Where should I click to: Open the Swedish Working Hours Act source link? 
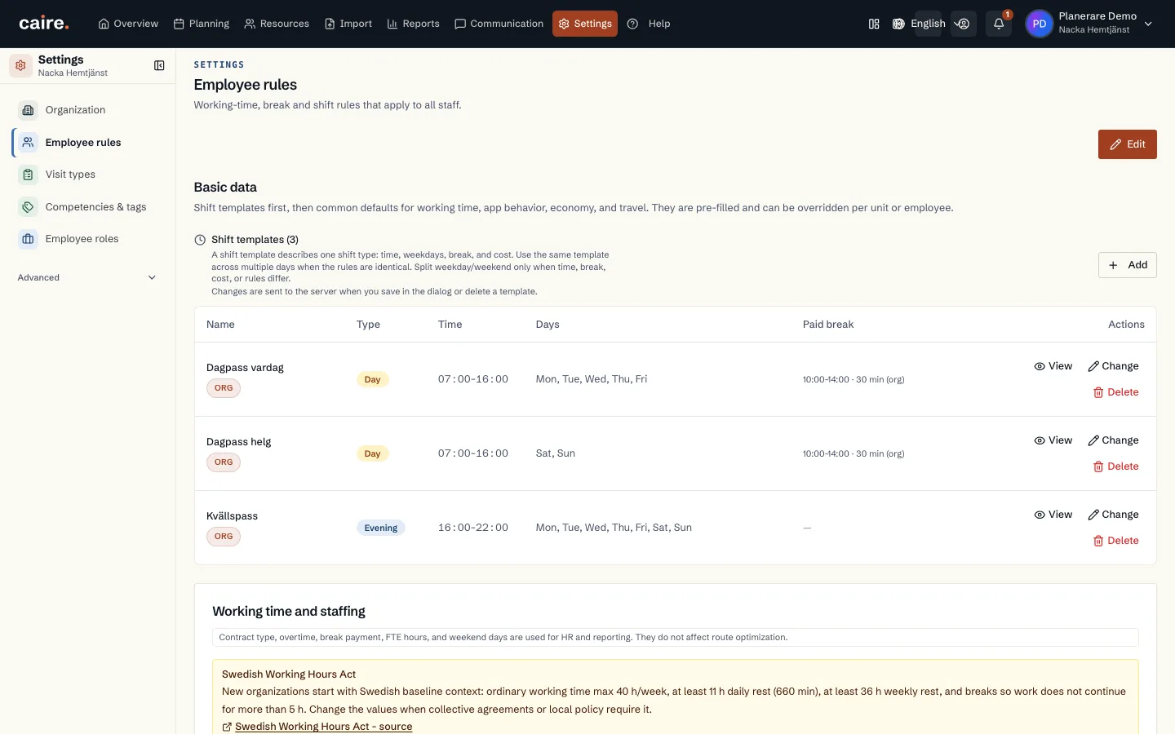[x=323, y=727]
